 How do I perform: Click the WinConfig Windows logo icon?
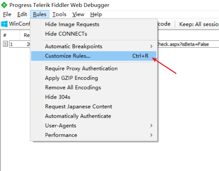(5, 24)
